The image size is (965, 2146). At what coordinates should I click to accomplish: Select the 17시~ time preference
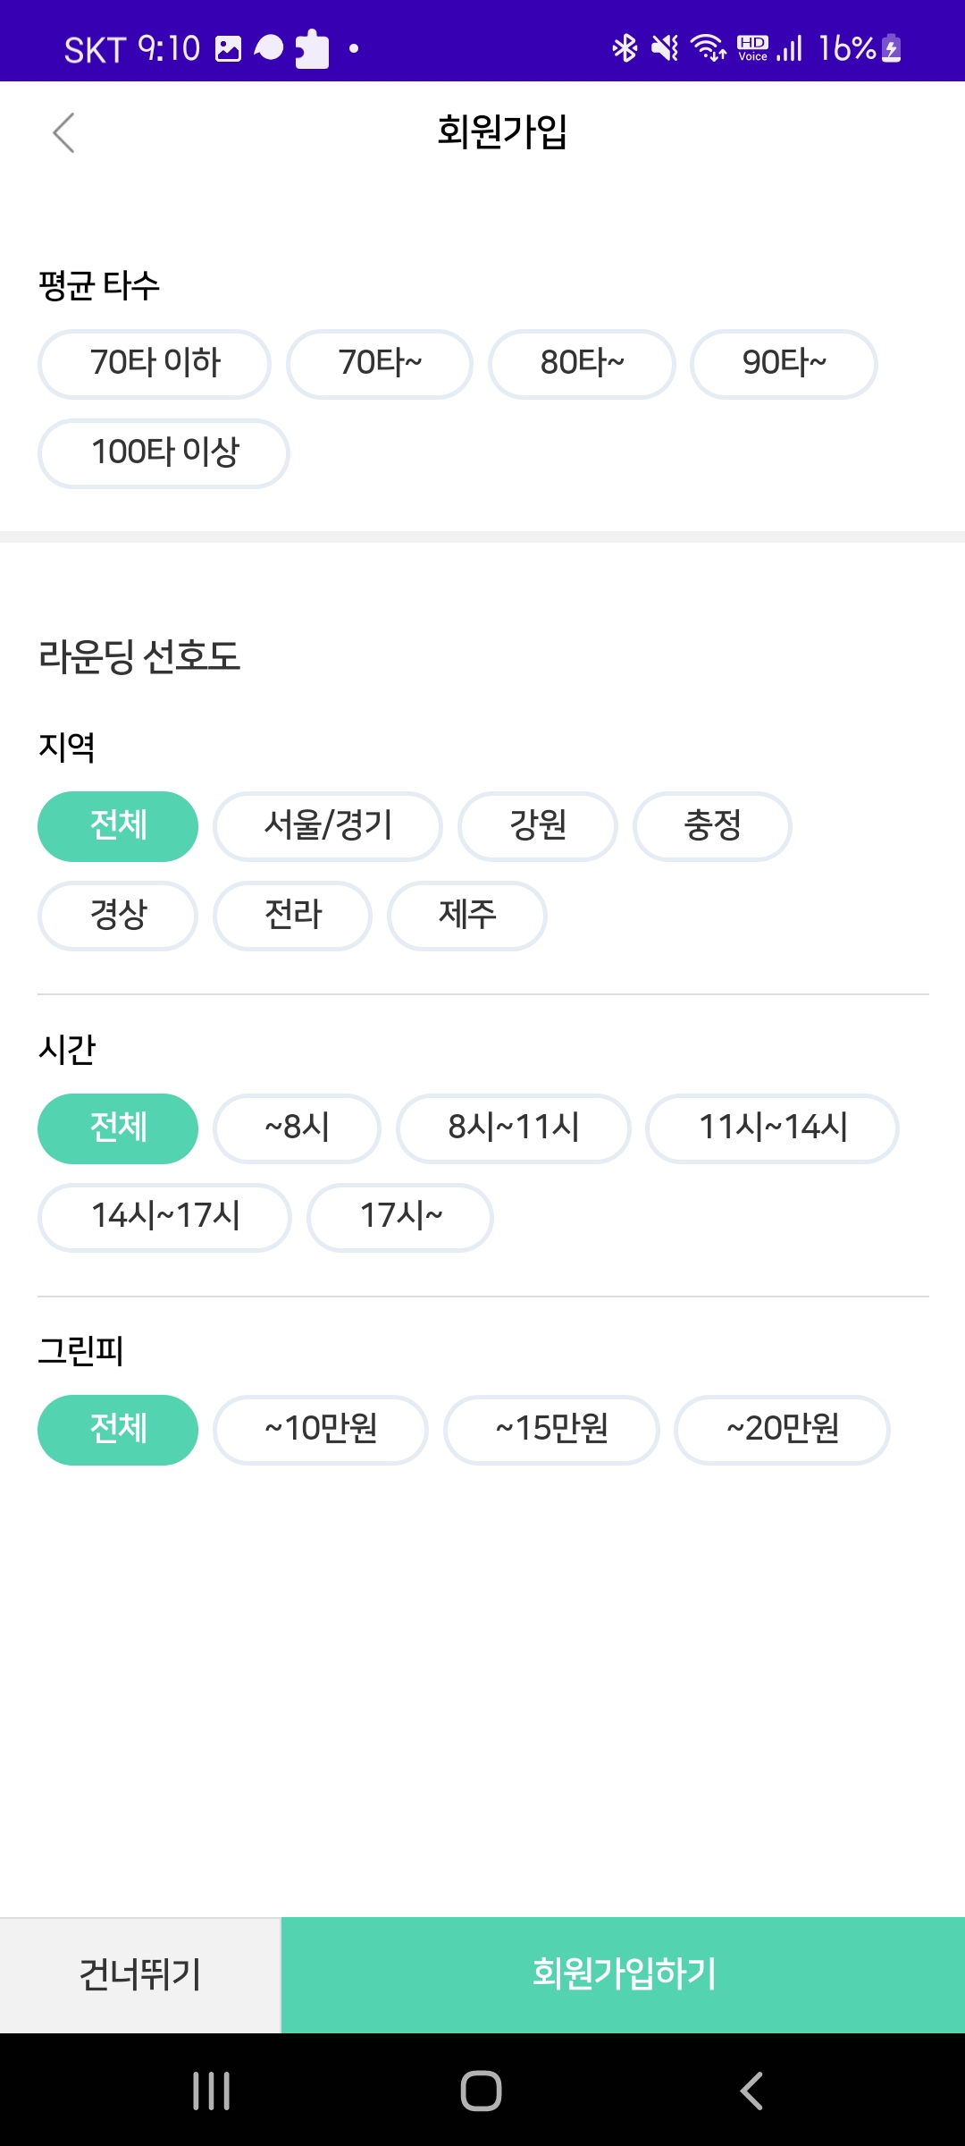pyautogui.click(x=400, y=1217)
